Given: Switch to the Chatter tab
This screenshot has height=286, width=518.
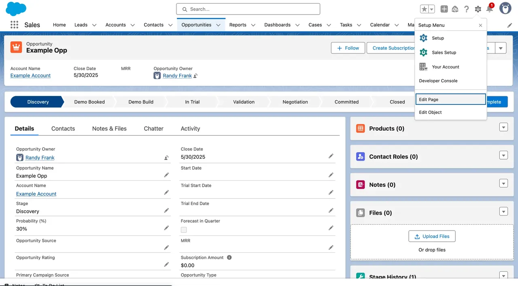Looking at the screenshot, I should click(x=154, y=128).
